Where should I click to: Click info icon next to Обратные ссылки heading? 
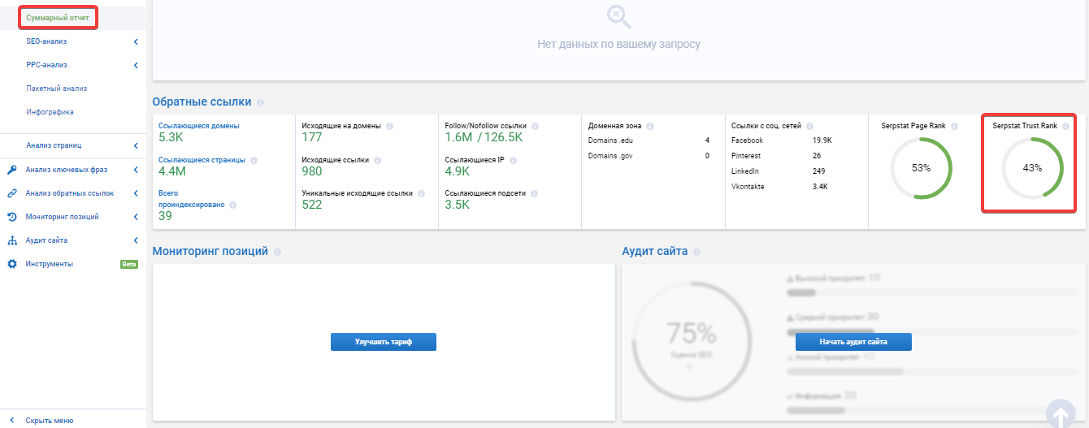pos(260,103)
